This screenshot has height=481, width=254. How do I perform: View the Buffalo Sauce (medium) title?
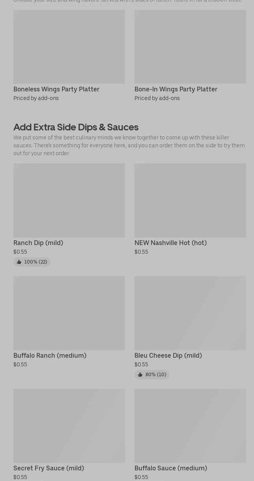click(x=171, y=468)
